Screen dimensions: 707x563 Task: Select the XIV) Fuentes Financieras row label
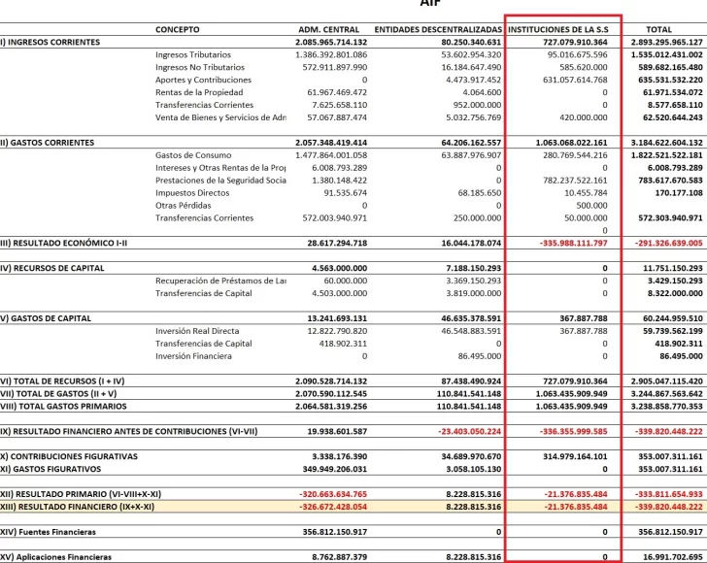[49, 532]
